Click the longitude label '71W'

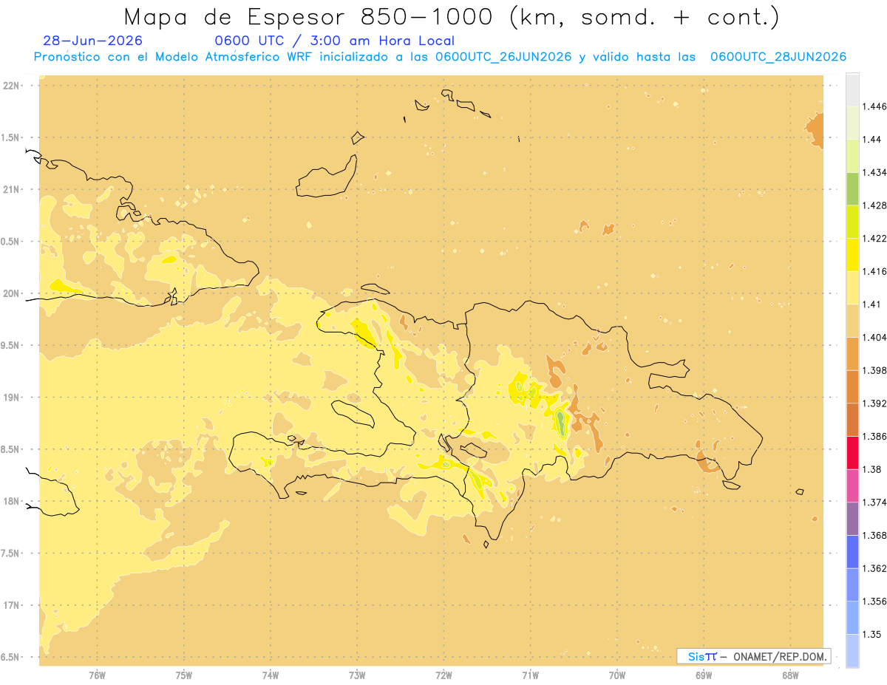(530, 676)
